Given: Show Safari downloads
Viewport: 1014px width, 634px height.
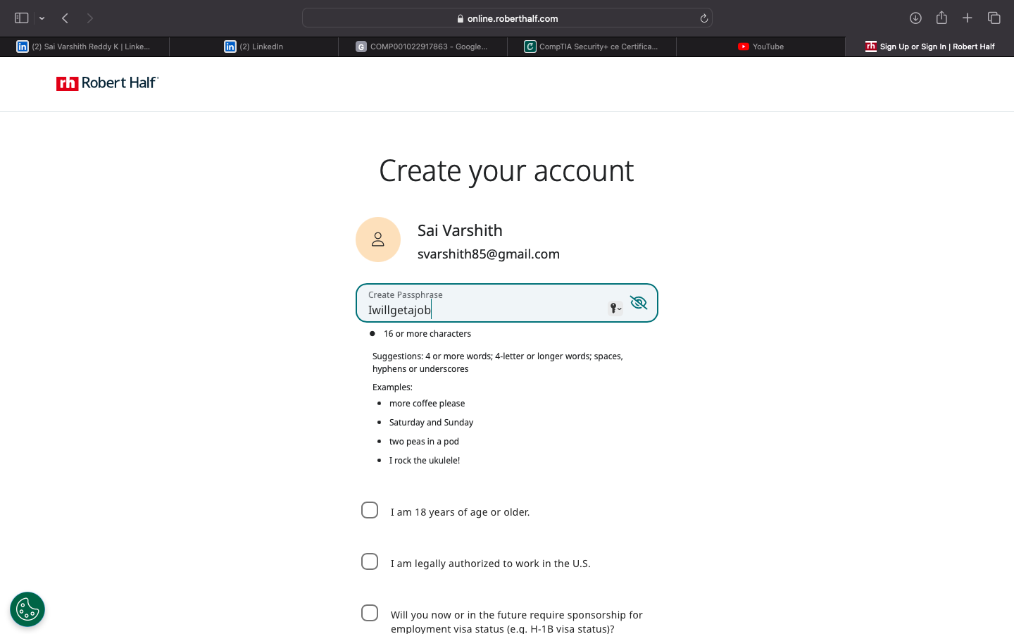Looking at the screenshot, I should [915, 18].
